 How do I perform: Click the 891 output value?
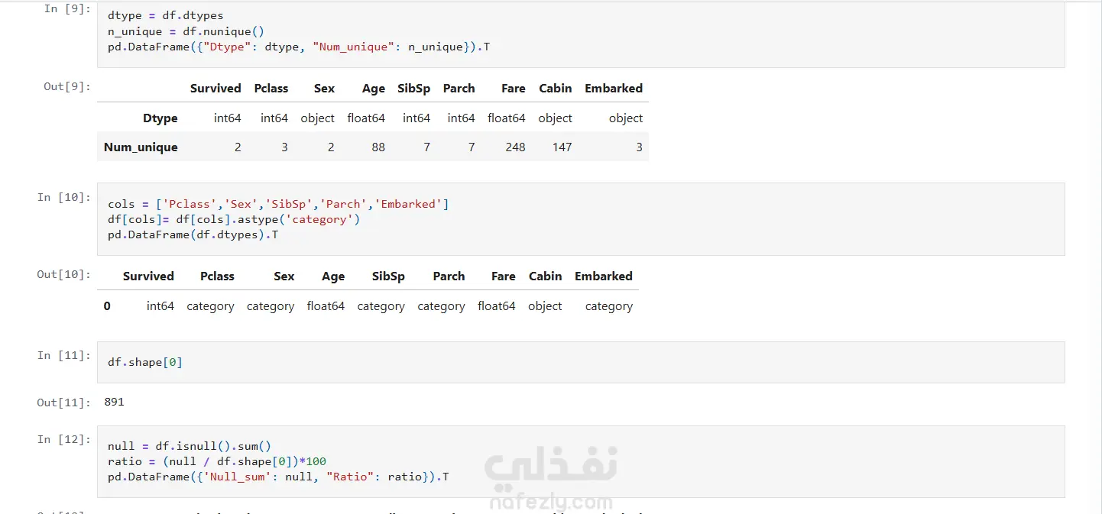tap(114, 402)
